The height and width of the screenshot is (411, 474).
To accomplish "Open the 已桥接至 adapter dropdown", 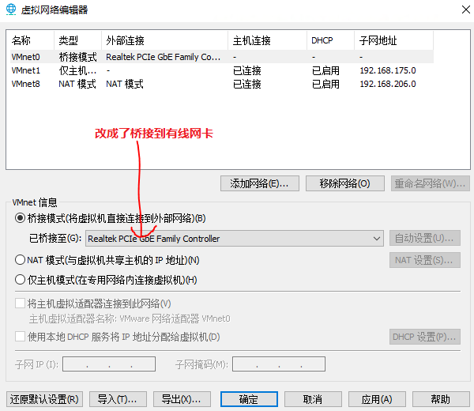I will (x=235, y=239).
